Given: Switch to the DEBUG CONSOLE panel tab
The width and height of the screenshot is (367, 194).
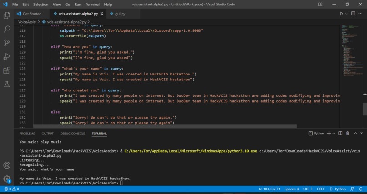Looking at the screenshot, I should 72,134.
